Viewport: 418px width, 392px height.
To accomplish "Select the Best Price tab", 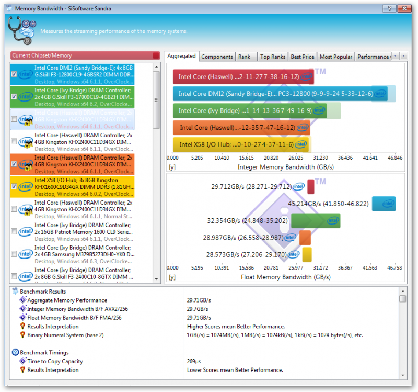I will pos(303,57).
